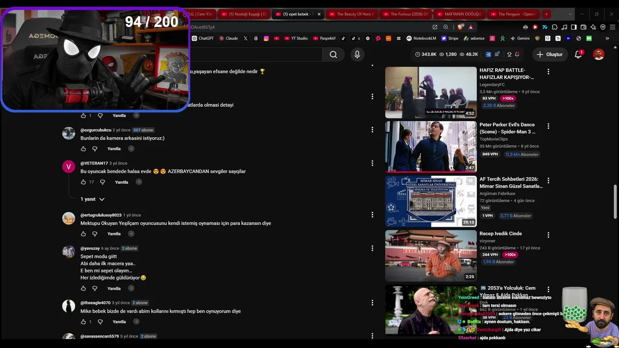This screenshot has width=619, height=348.
Task: Show the browser tab search dropdown
Action: [x=570, y=14]
